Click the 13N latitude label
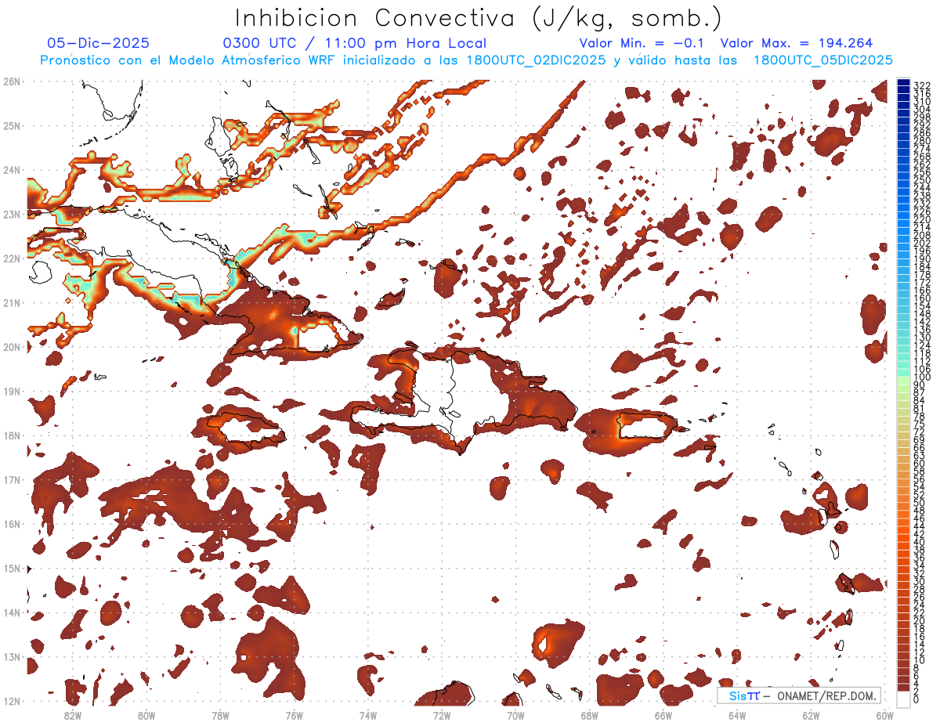The image size is (940, 726). [x=12, y=656]
